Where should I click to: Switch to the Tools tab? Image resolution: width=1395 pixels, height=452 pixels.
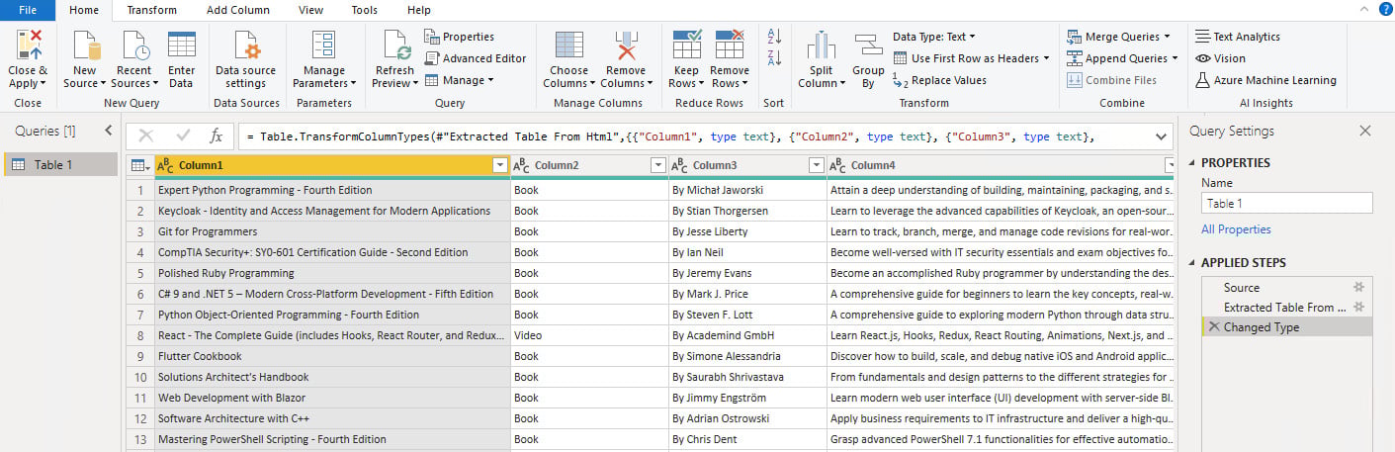(364, 10)
